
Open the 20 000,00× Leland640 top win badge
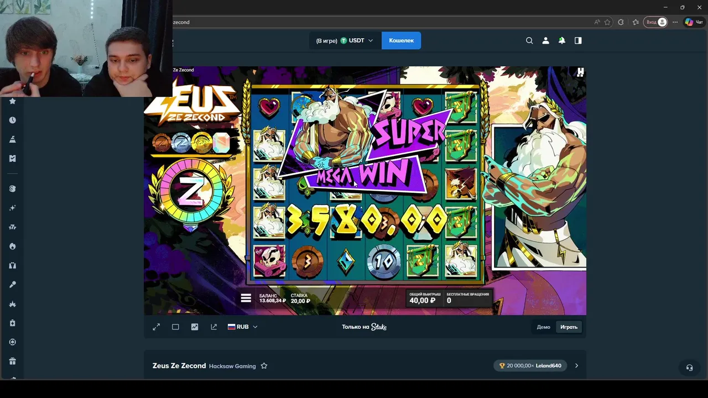point(530,365)
